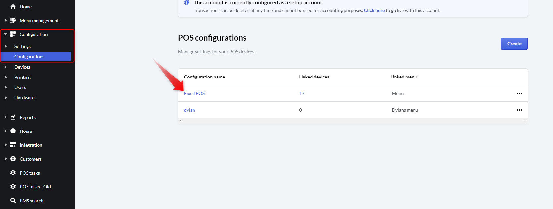This screenshot has height=209, width=553.
Task: Select the Menu management icon
Action: (x=13, y=20)
